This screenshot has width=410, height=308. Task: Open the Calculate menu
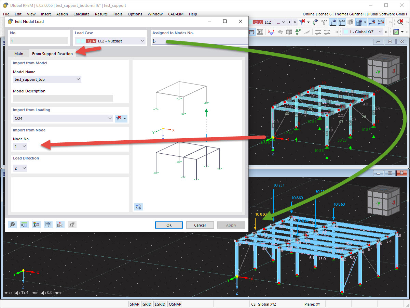[x=81, y=14]
